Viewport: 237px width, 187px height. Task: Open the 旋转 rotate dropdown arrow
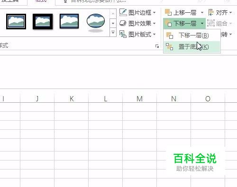click(230, 35)
